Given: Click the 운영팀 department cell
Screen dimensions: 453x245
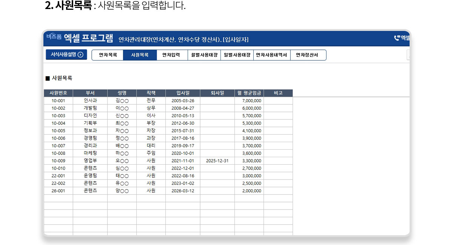Looking at the screenshot, I should coord(90,176).
